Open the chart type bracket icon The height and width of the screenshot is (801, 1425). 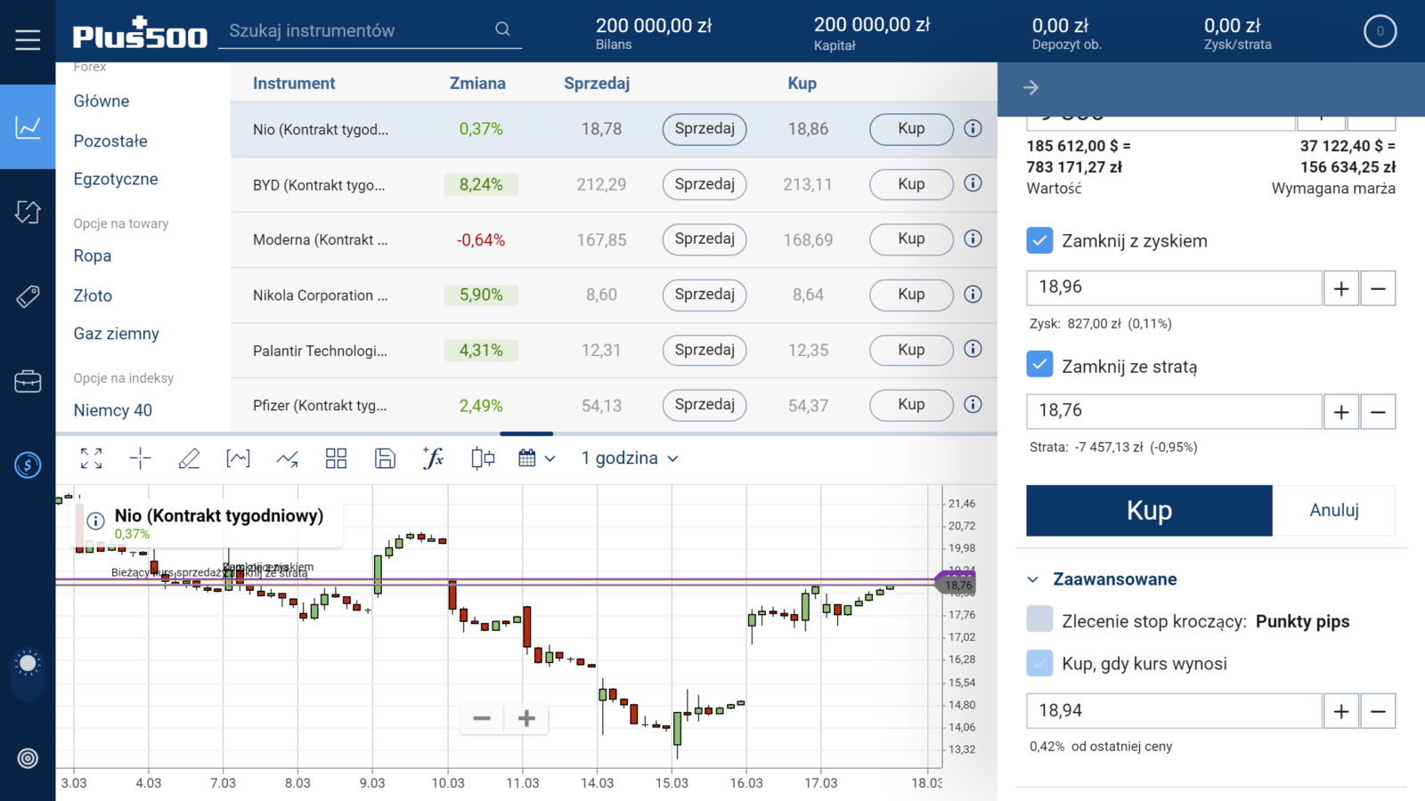[x=238, y=458]
